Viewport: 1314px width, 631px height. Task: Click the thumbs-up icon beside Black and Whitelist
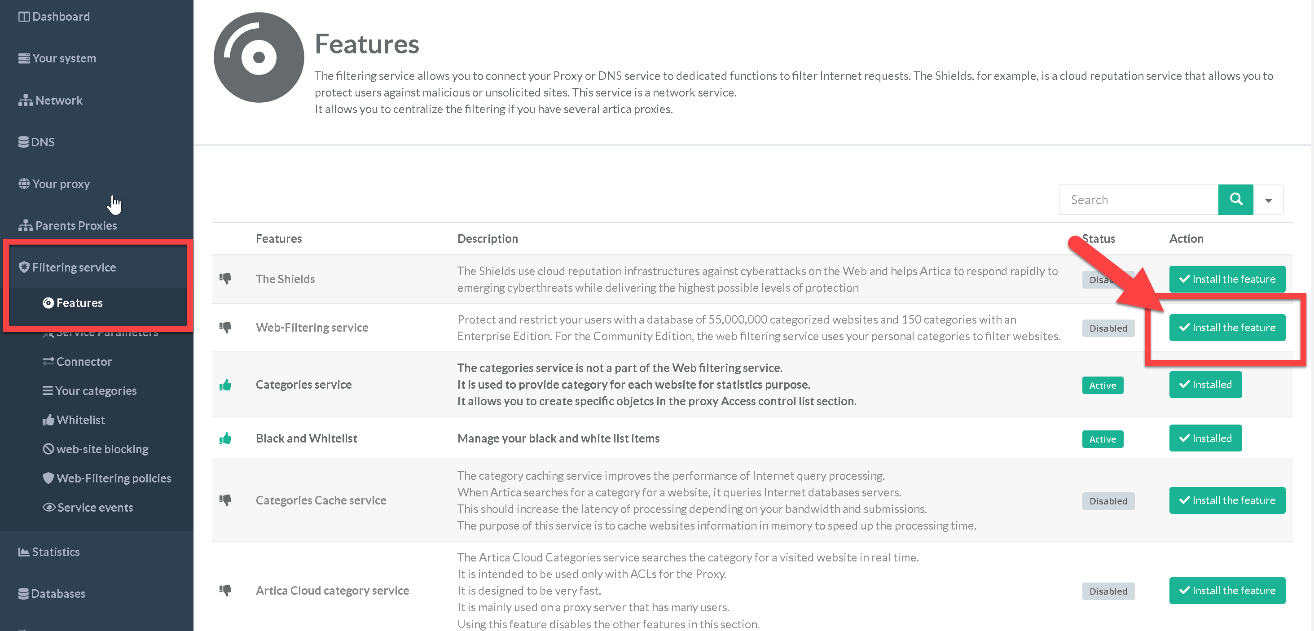click(225, 438)
